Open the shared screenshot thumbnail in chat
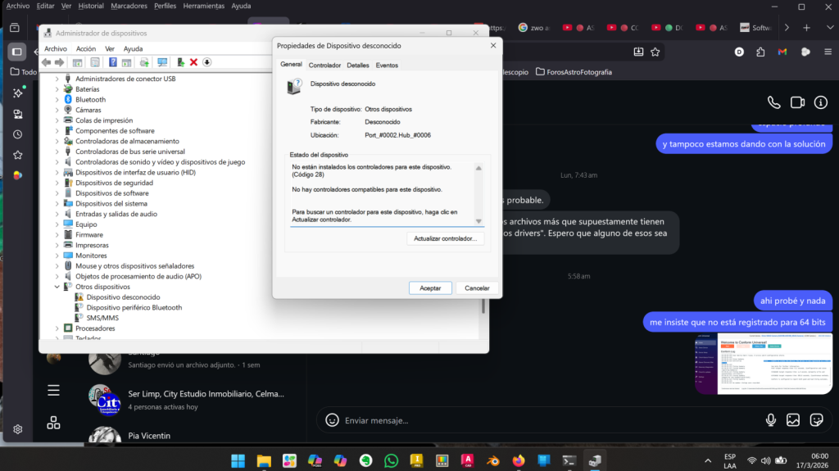The height and width of the screenshot is (471, 839). tap(764, 364)
